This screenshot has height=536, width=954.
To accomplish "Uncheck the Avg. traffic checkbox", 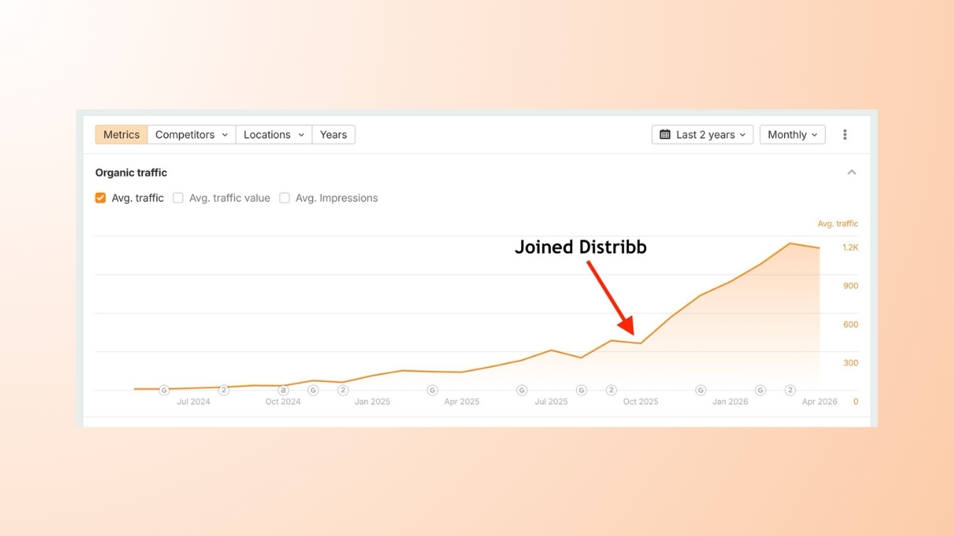I will coord(101,198).
